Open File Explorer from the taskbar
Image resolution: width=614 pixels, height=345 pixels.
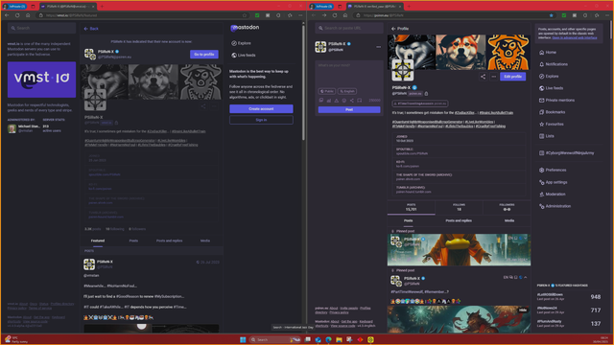[x=339, y=339]
